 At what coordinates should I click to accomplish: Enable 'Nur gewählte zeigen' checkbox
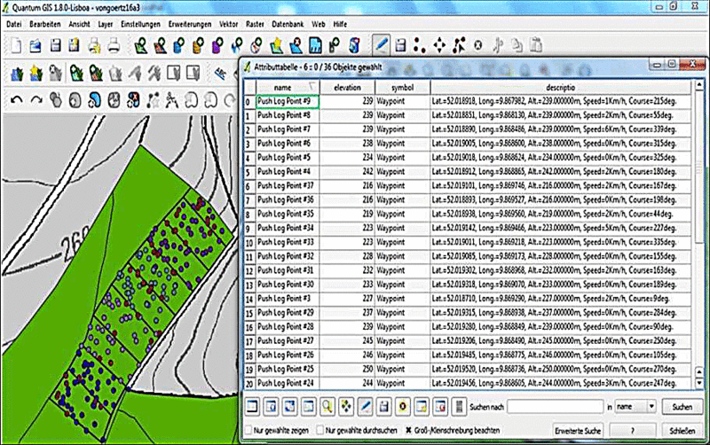click(249, 429)
